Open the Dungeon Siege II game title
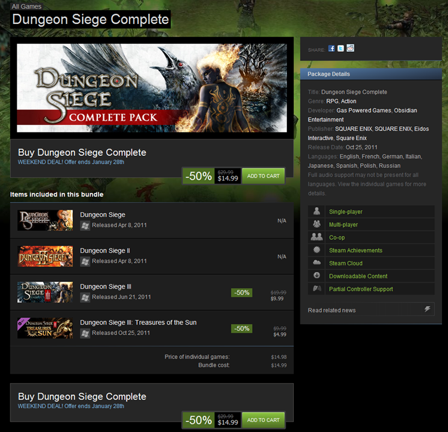 (105, 250)
